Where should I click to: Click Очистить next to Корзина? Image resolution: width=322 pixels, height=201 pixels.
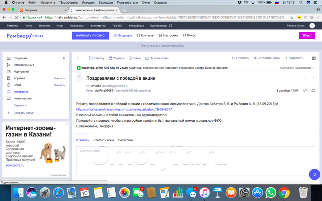click(x=59, y=78)
